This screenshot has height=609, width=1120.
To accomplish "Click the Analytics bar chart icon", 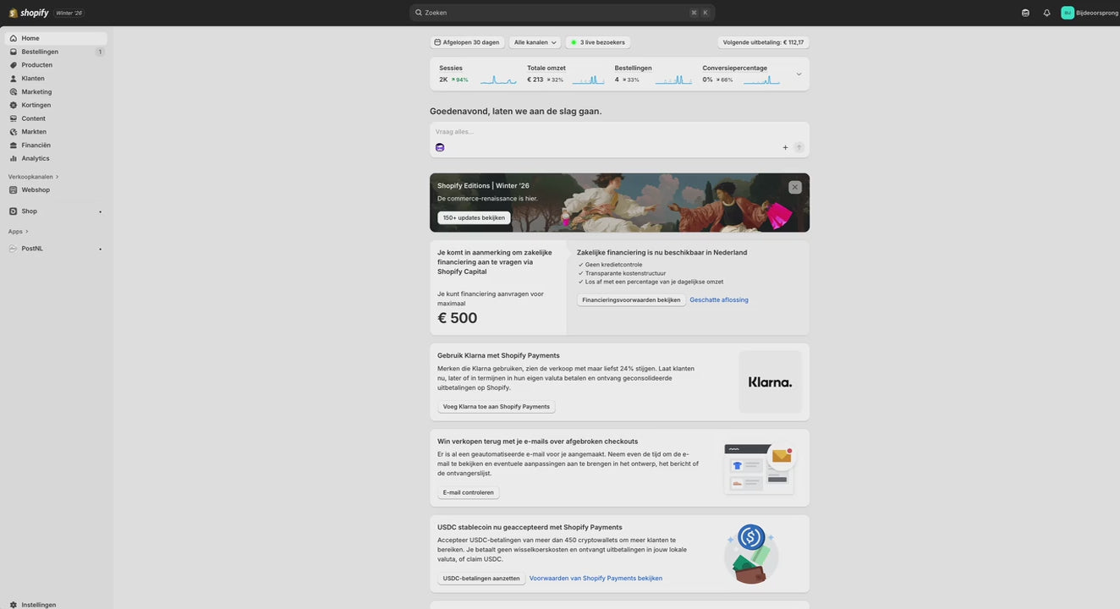I will click(x=14, y=158).
